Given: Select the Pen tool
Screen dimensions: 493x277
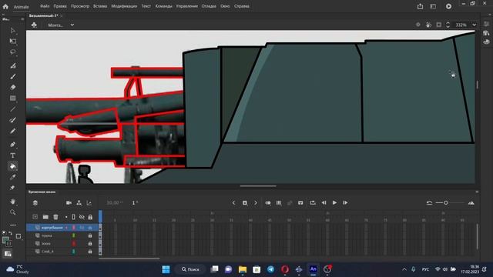Looking at the screenshot, I should coord(12,145).
